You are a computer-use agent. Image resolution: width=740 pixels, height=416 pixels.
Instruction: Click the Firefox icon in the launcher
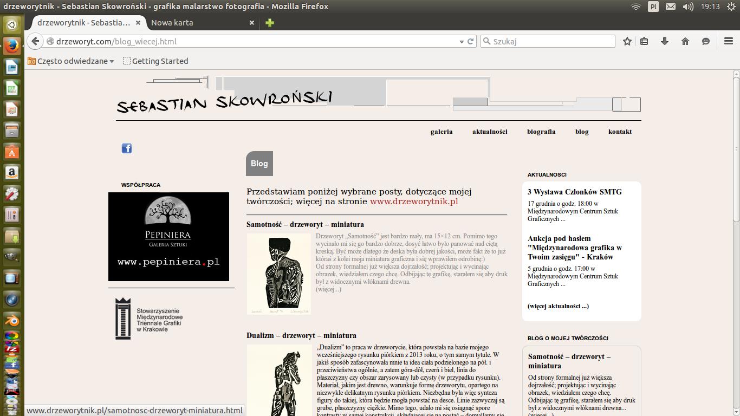pyautogui.click(x=12, y=46)
